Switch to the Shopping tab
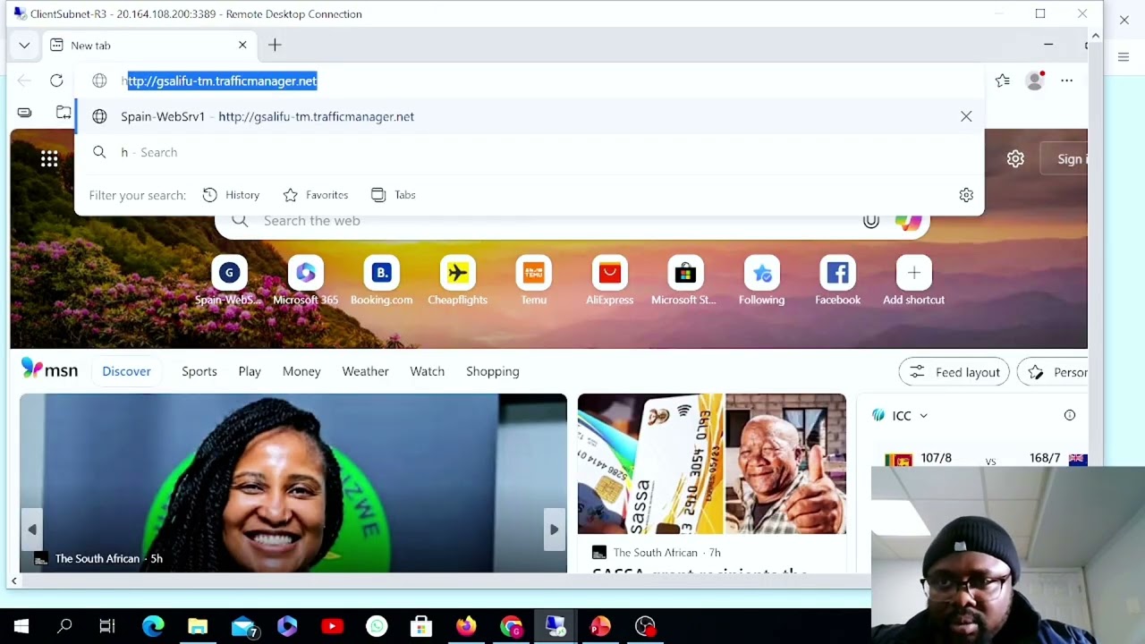 click(x=493, y=371)
